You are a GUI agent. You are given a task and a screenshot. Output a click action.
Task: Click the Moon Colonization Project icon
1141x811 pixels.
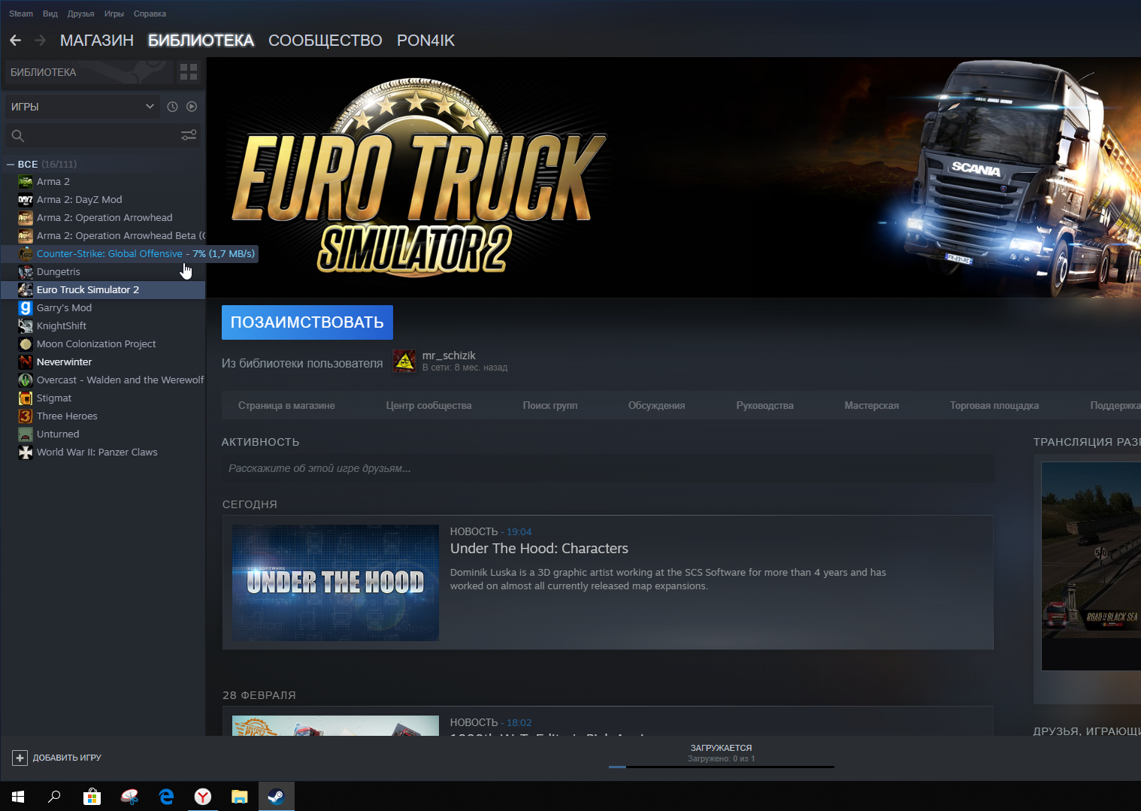pyautogui.click(x=26, y=344)
